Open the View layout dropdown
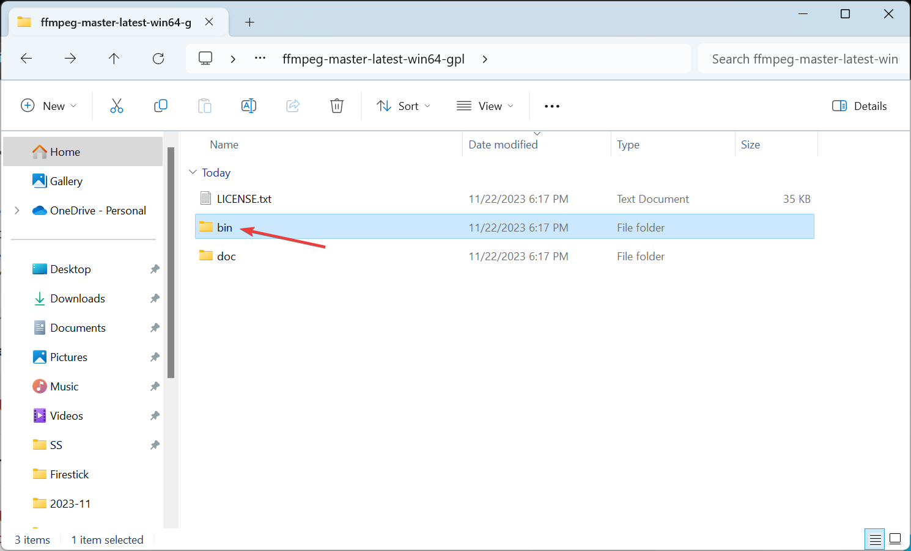Image resolution: width=911 pixels, height=551 pixels. [485, 106]
